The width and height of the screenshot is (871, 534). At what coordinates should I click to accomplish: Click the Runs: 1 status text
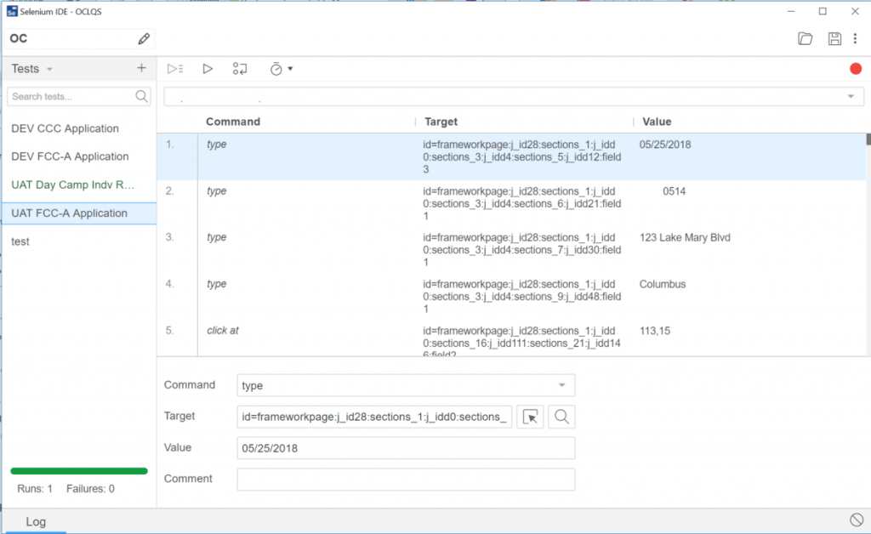35,488
